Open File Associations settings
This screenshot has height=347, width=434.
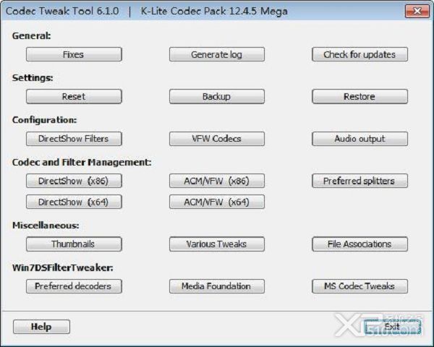[x=359, y=244]
